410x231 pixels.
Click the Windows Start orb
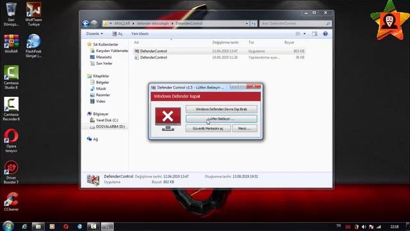8,226
